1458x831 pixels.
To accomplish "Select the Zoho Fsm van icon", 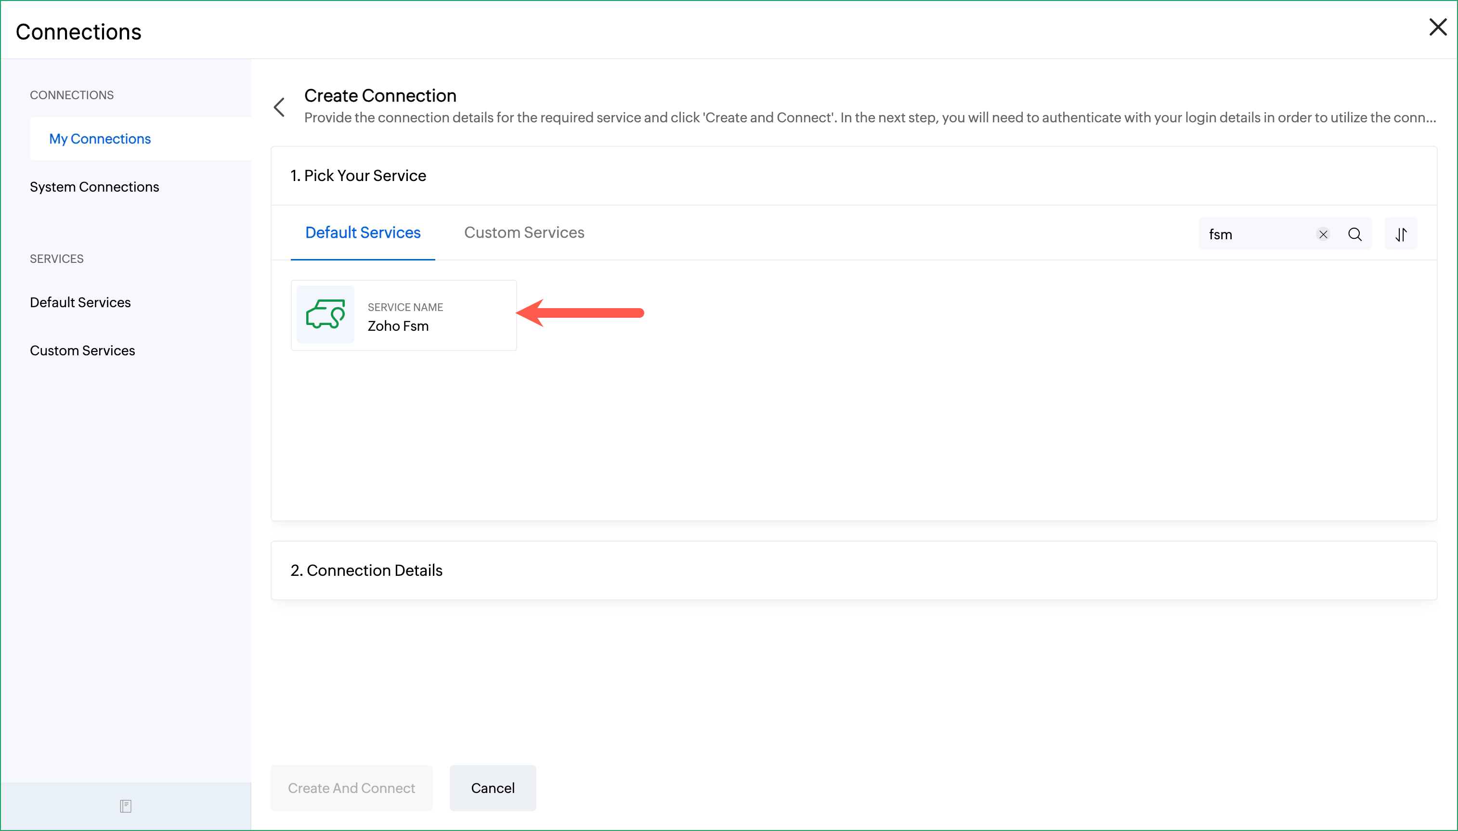I will pos(325,314).
